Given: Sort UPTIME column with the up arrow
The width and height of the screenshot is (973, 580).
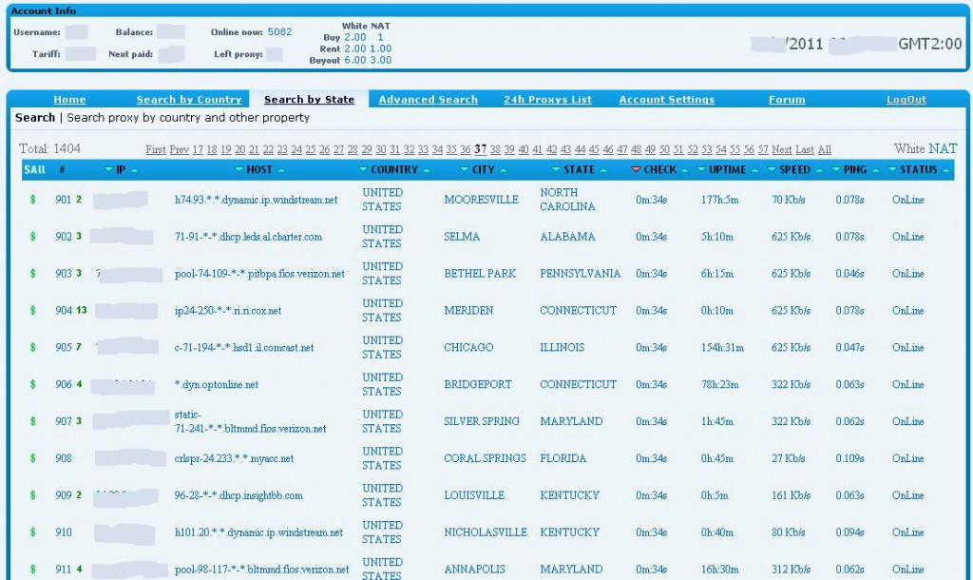Looking at the screenshot, I should tap(754, 170).
